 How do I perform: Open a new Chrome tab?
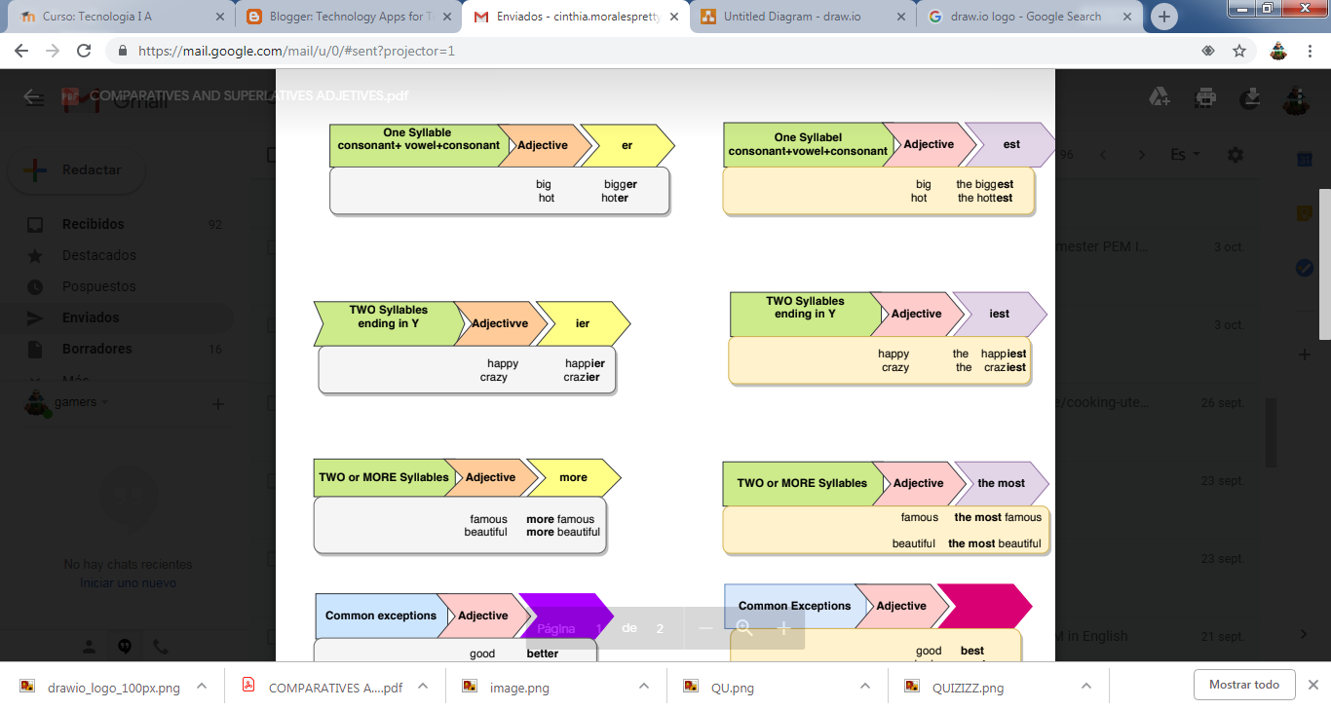pyautogui.click(x=1164, y=17)
